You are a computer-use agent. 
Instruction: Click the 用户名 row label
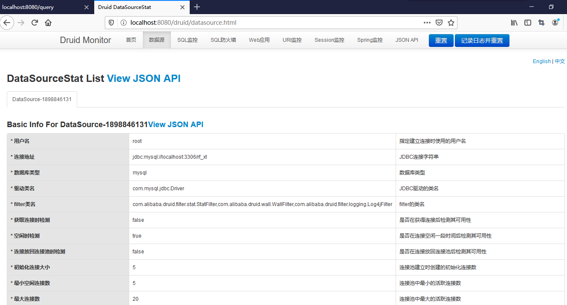[x=20, y=141]
